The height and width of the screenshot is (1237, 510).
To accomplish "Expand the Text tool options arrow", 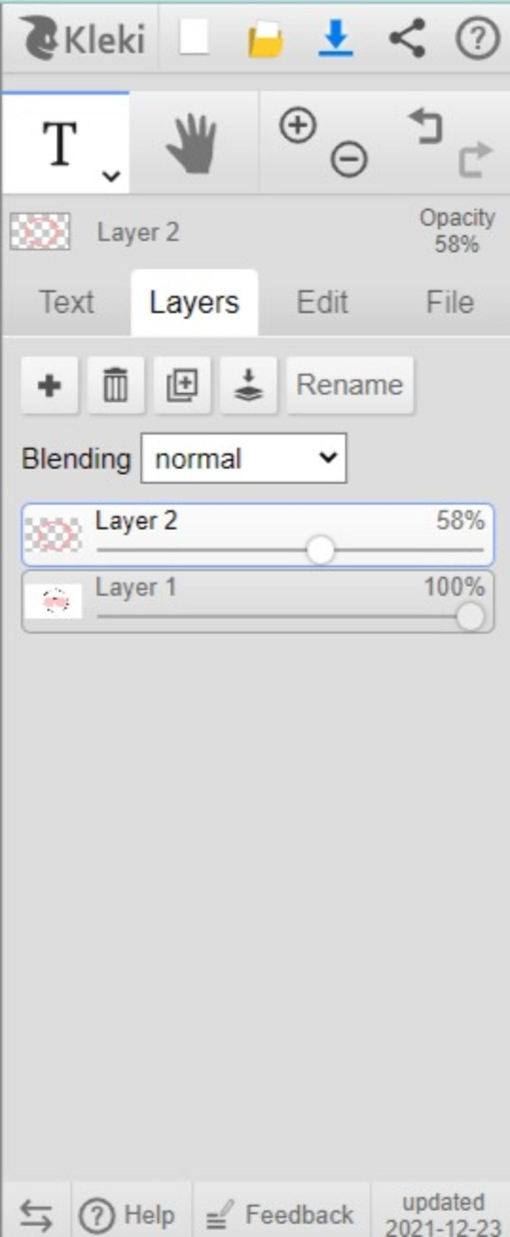I will pos(111,176).
